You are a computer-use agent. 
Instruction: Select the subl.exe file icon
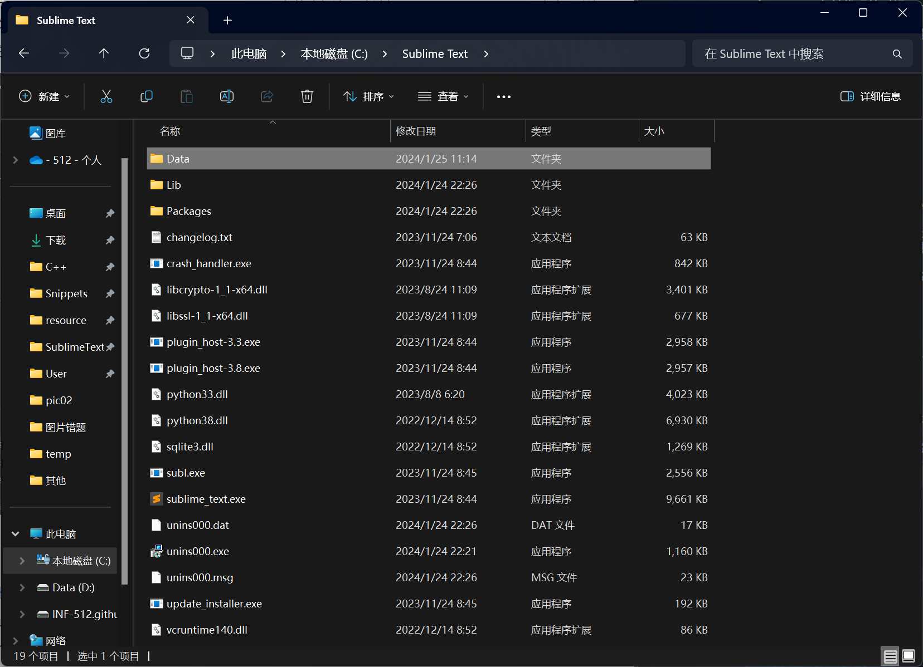[157, 473]
